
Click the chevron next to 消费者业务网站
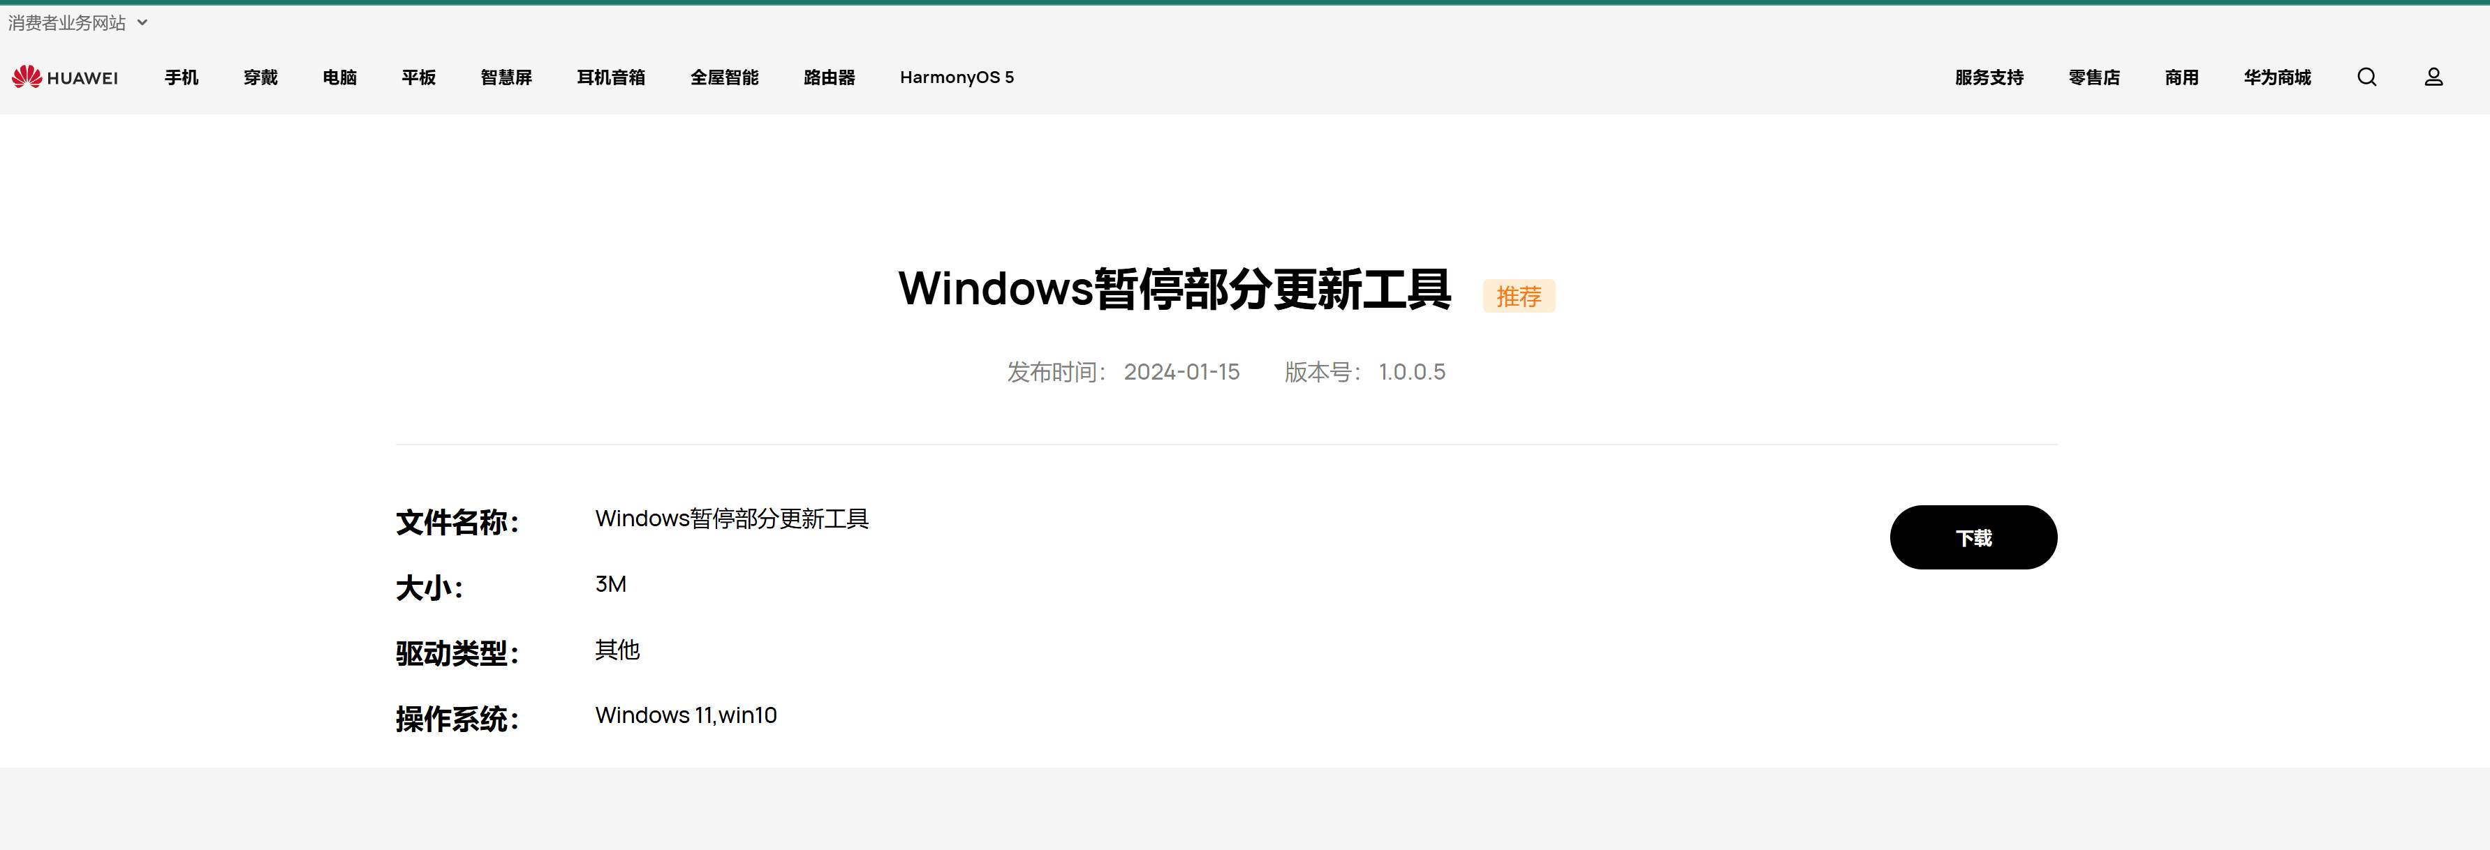coord(140,22)
